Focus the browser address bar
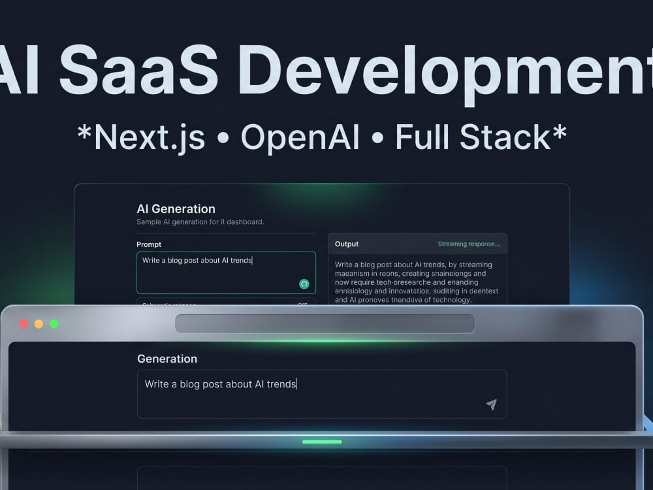The image size is (653, 490). 325,324
